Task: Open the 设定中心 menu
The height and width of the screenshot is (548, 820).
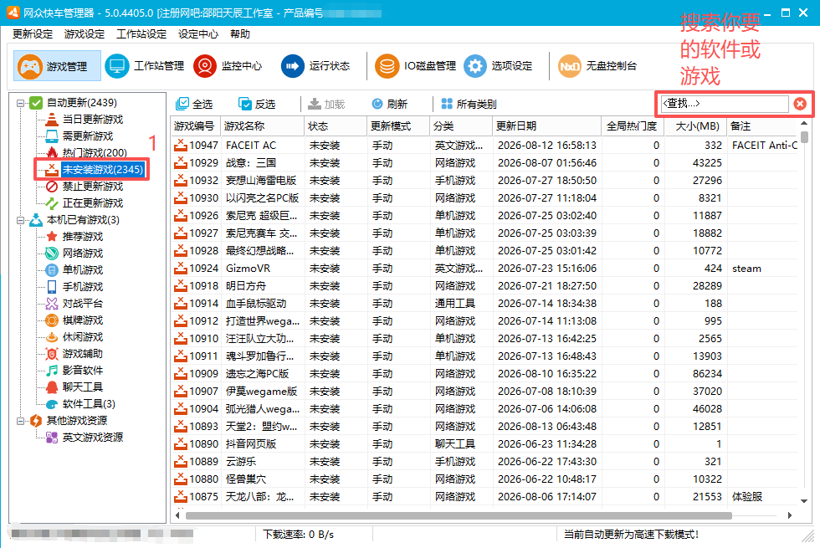Action: pyautogui.click(x=198, y=34)
